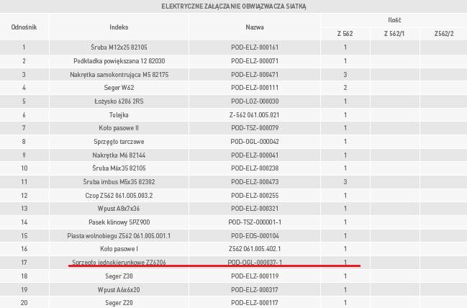Select 'Czop Z562 061.005.003.2' cell

point(119,195)
